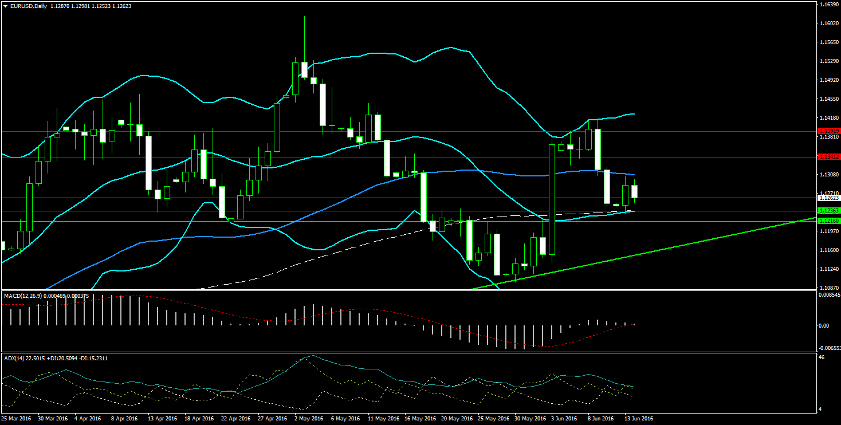Click the 1.14550 price scale value
Viewport: 841px width, 425px height.
[x=828, y=99]
